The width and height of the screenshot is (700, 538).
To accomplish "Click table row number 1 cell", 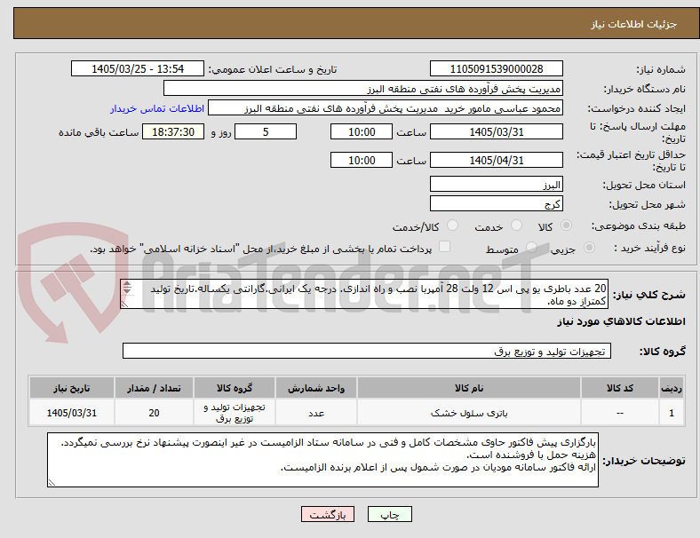I will (672, 413).
